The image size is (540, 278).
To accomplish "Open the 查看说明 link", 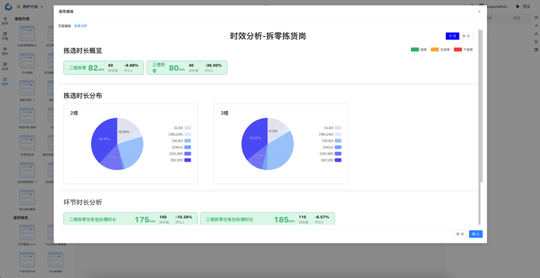I will (x=81, y=26).
